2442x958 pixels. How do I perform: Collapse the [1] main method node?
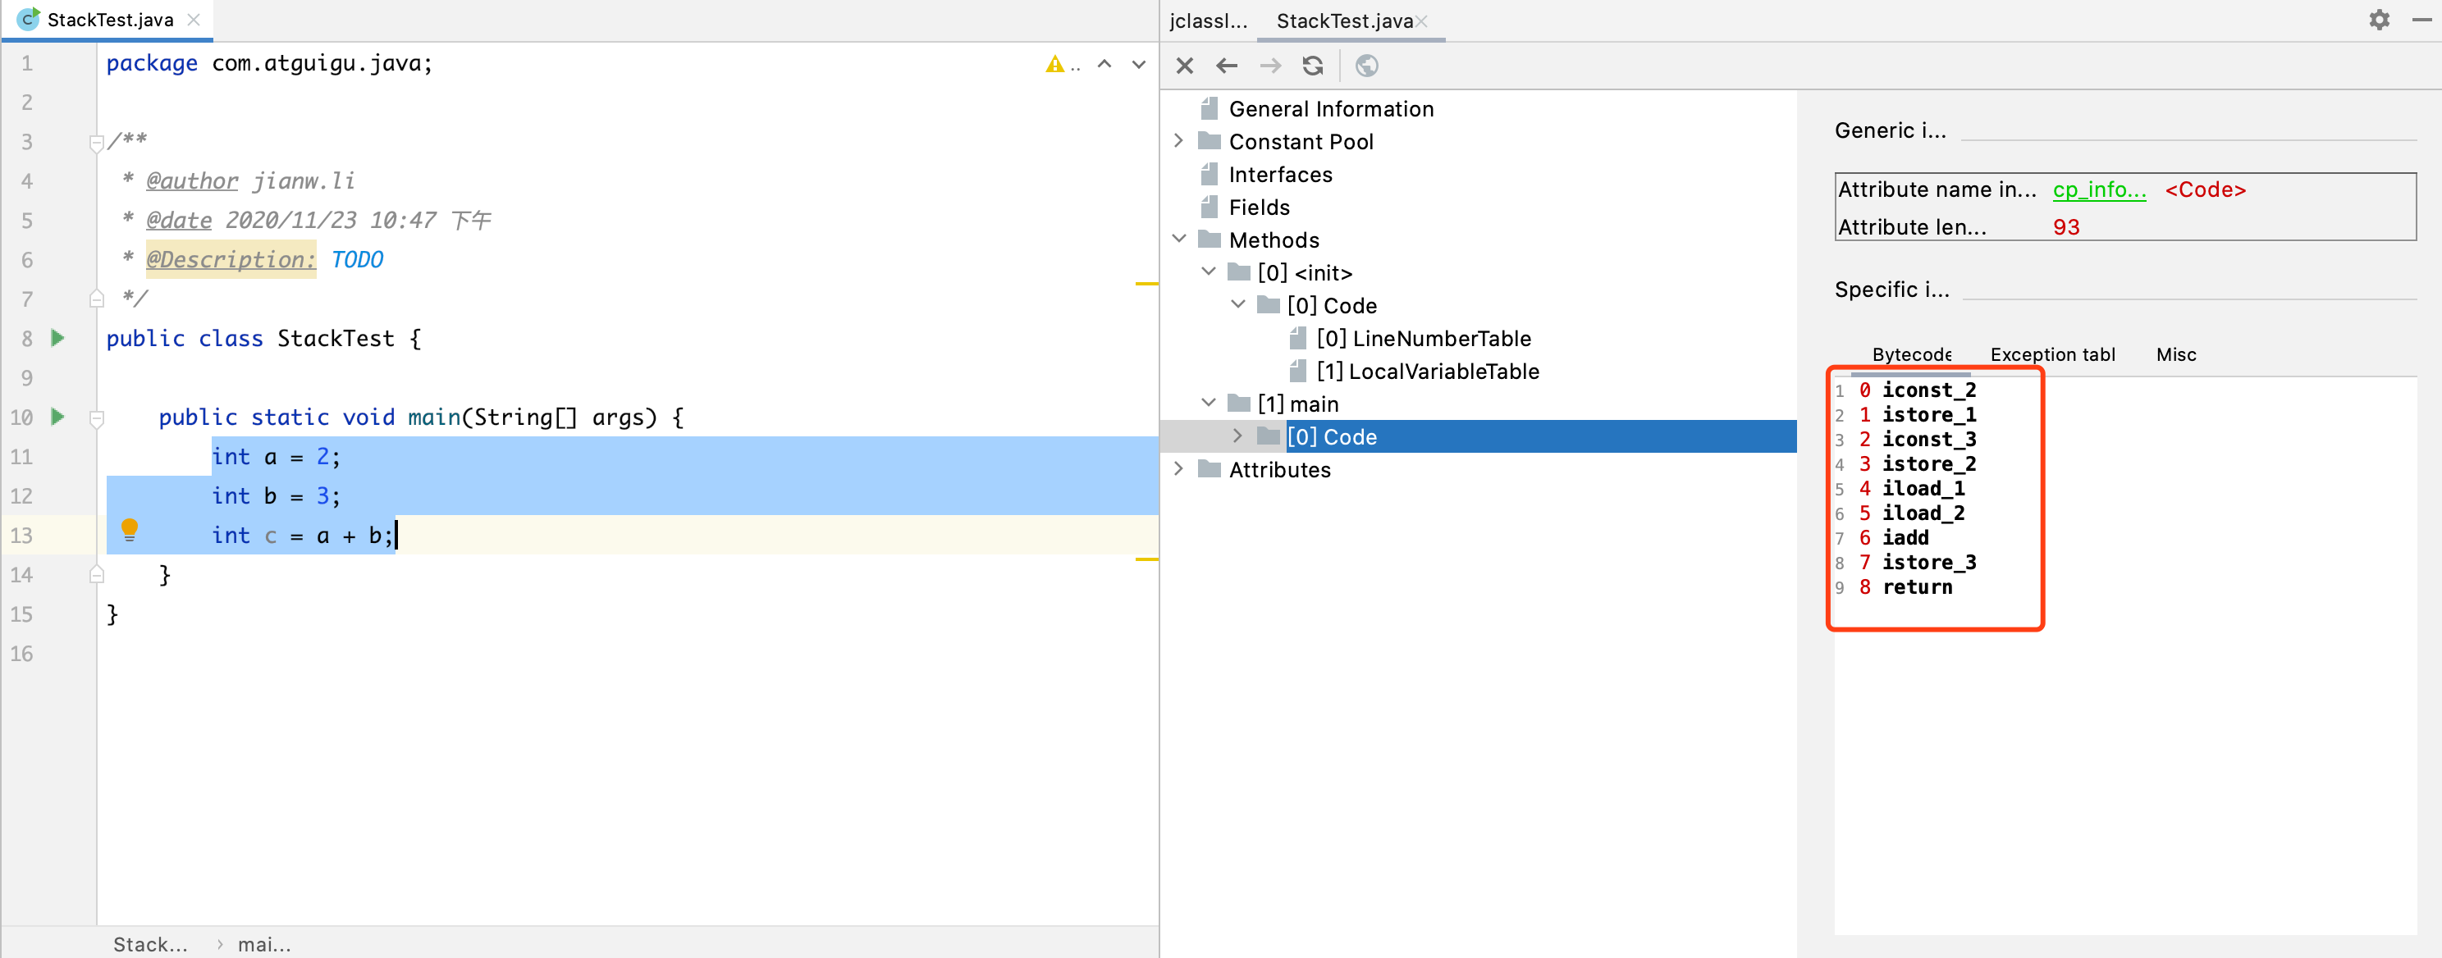click(1209, 404)
